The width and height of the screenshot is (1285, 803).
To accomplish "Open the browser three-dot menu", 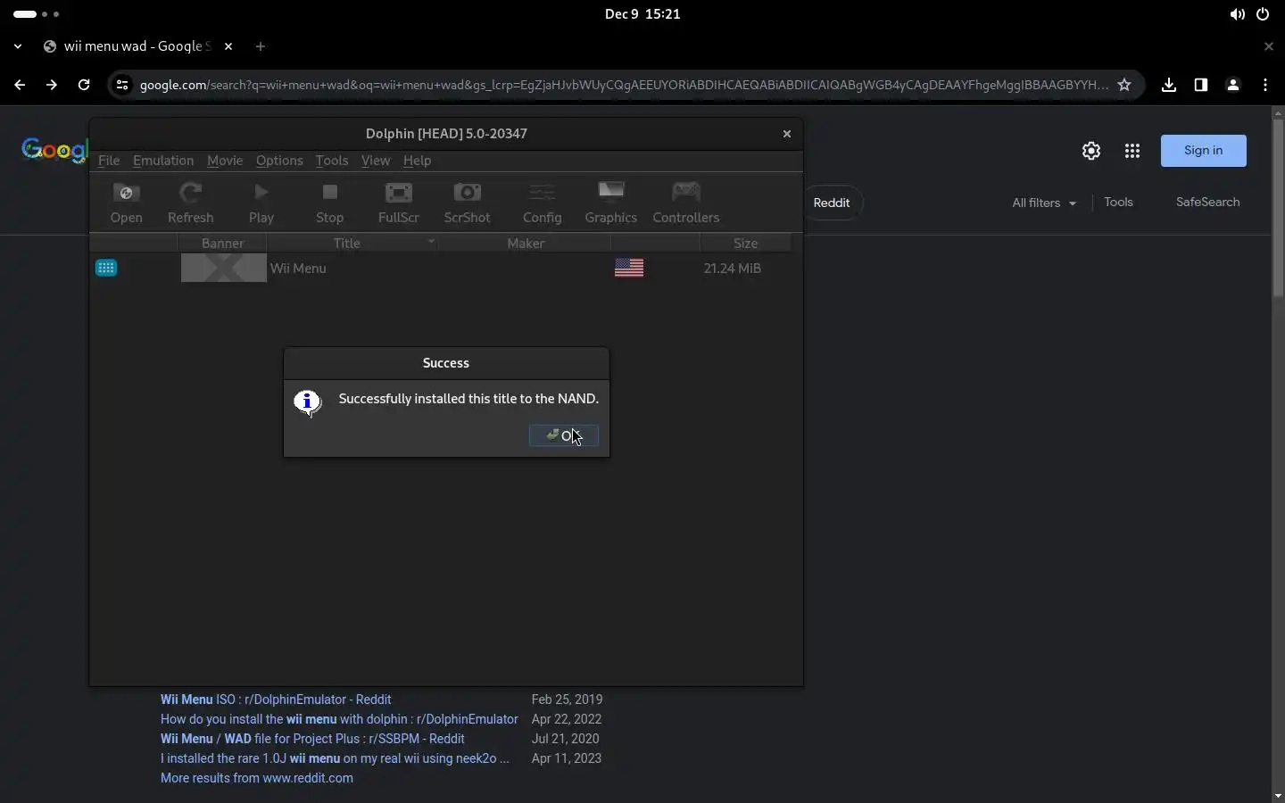I will pos(1265,85).
